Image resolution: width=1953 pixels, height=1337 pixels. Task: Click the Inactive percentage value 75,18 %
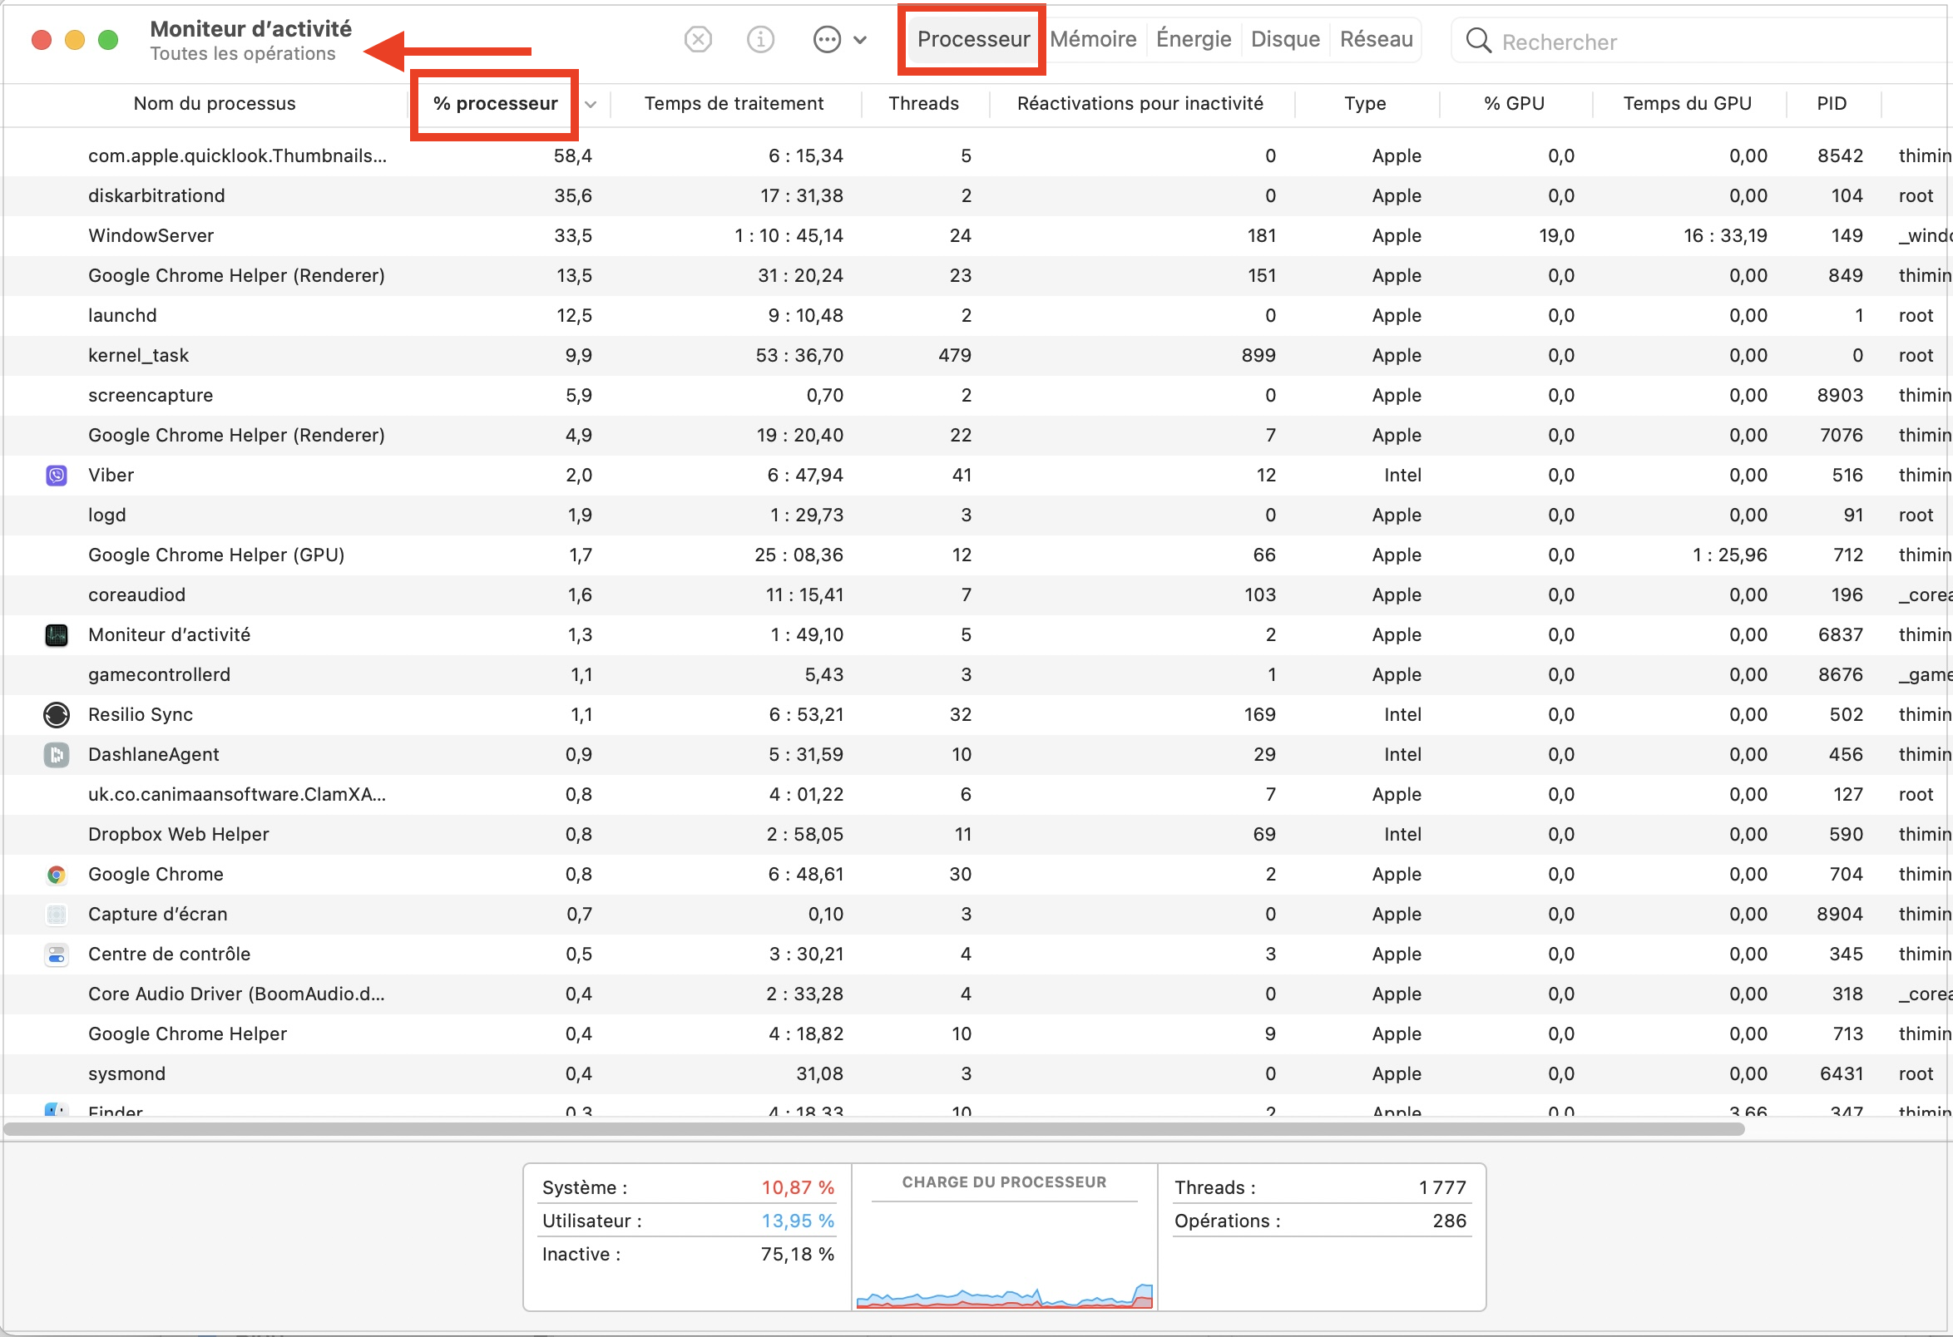click(x=798, y=1255)
